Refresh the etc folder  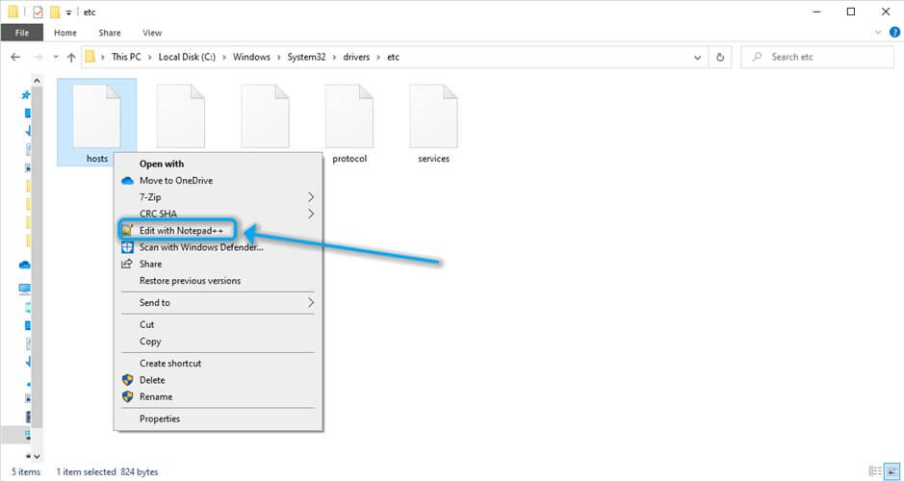click(719, 57)
